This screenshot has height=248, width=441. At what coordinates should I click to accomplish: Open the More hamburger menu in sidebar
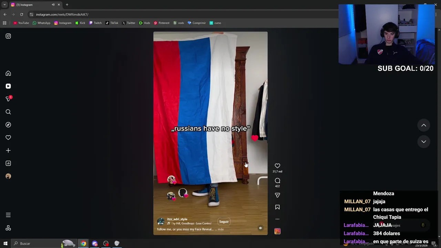pos(8,215)
